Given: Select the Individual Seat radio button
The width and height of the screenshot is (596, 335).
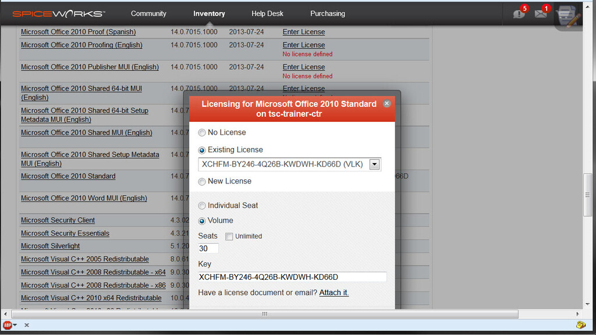Looking at the screenshot, I should (x=202, y=206).
